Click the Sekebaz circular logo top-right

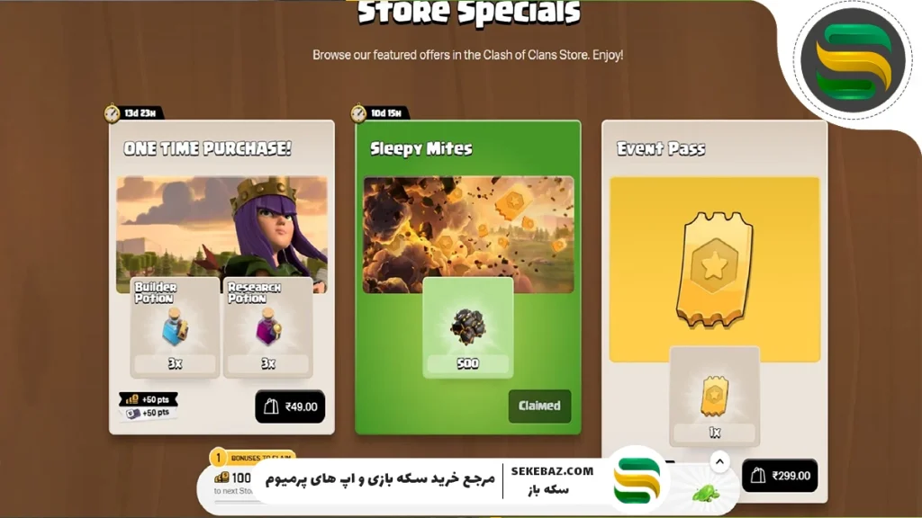853,61
